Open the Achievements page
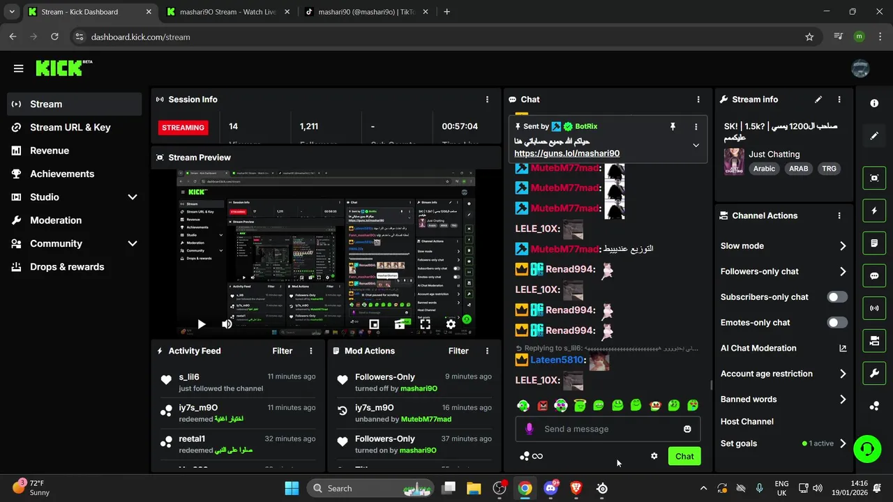The image size is (893, 502). (75, 174)
